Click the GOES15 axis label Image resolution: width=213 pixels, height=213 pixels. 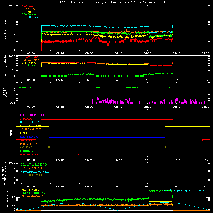[x=4, y=93]
